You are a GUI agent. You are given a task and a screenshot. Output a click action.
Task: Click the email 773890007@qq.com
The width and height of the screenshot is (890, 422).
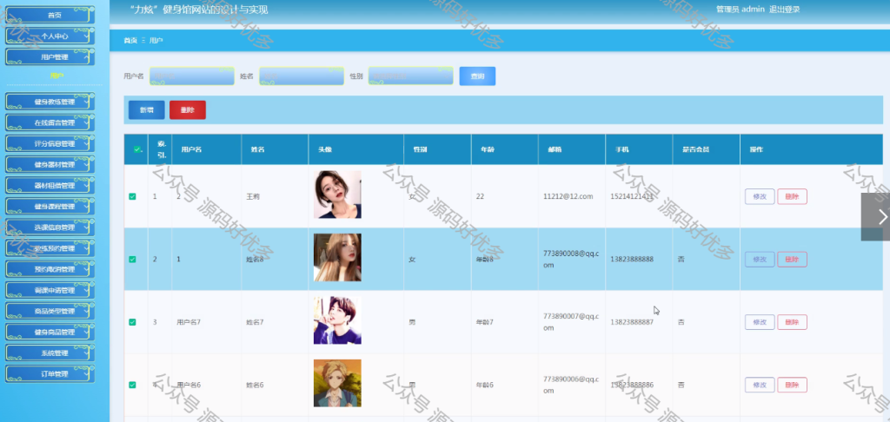tap(571, 322)
